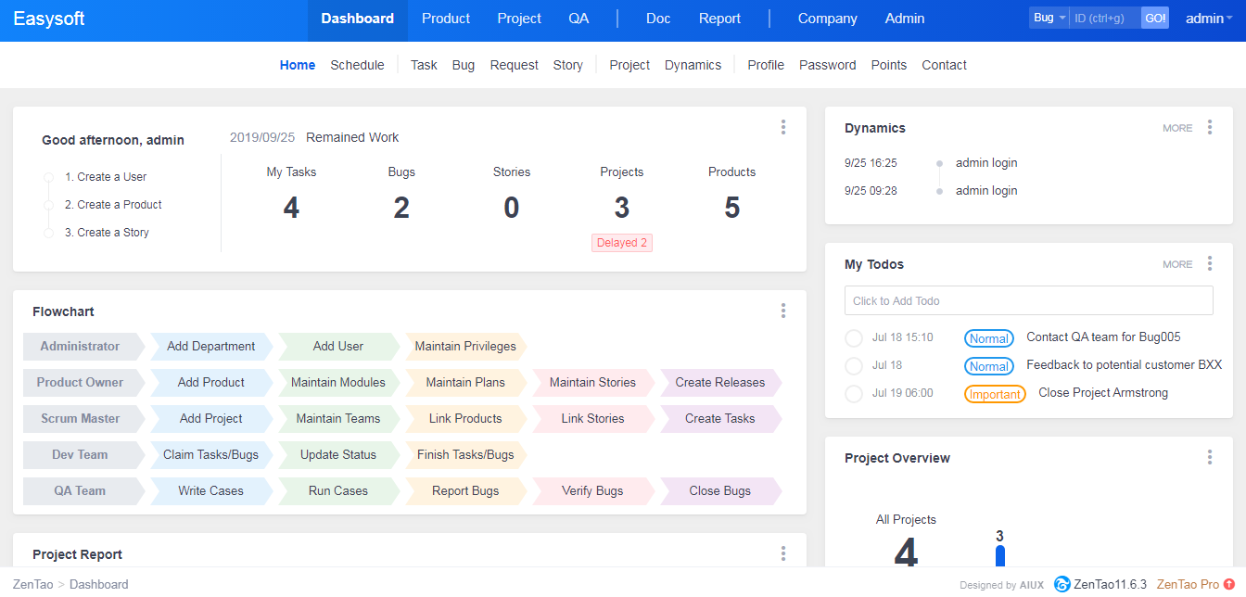
Task: Open the Project Overview panel options icon
Action: [1210, 458]
